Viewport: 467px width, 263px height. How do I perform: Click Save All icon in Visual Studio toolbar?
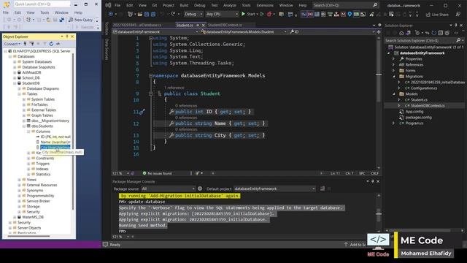click(153, 14)
